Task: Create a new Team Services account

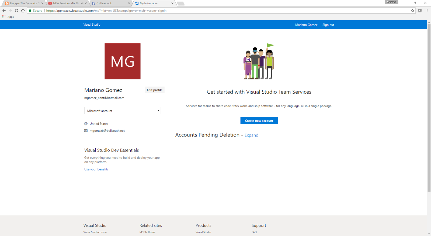Action: (x=259, y=121)
